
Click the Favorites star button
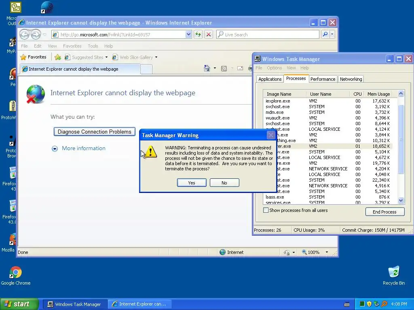tap(33, 57)
